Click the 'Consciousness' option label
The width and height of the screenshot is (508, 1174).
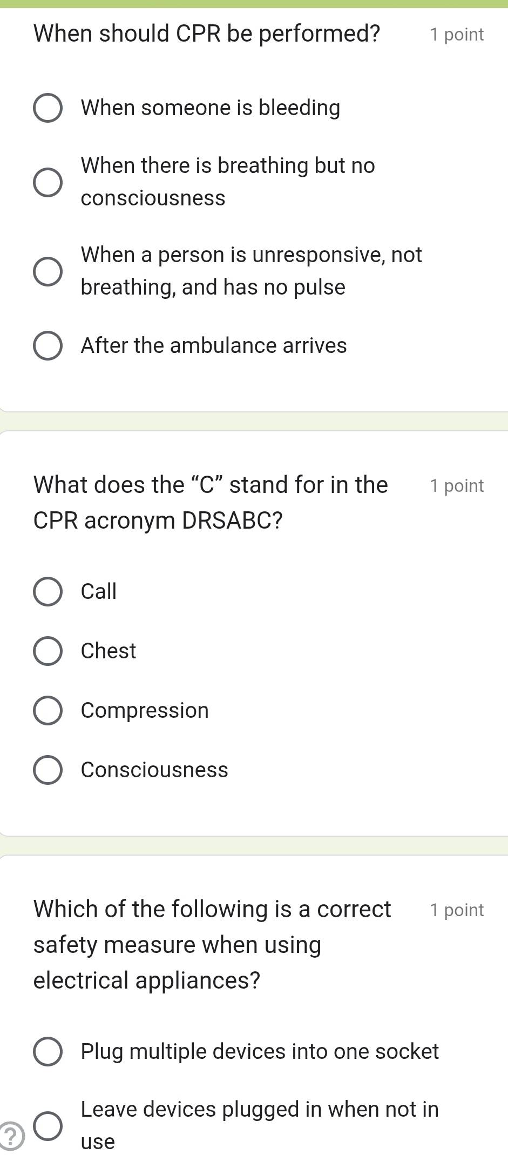tap(154, 770)
